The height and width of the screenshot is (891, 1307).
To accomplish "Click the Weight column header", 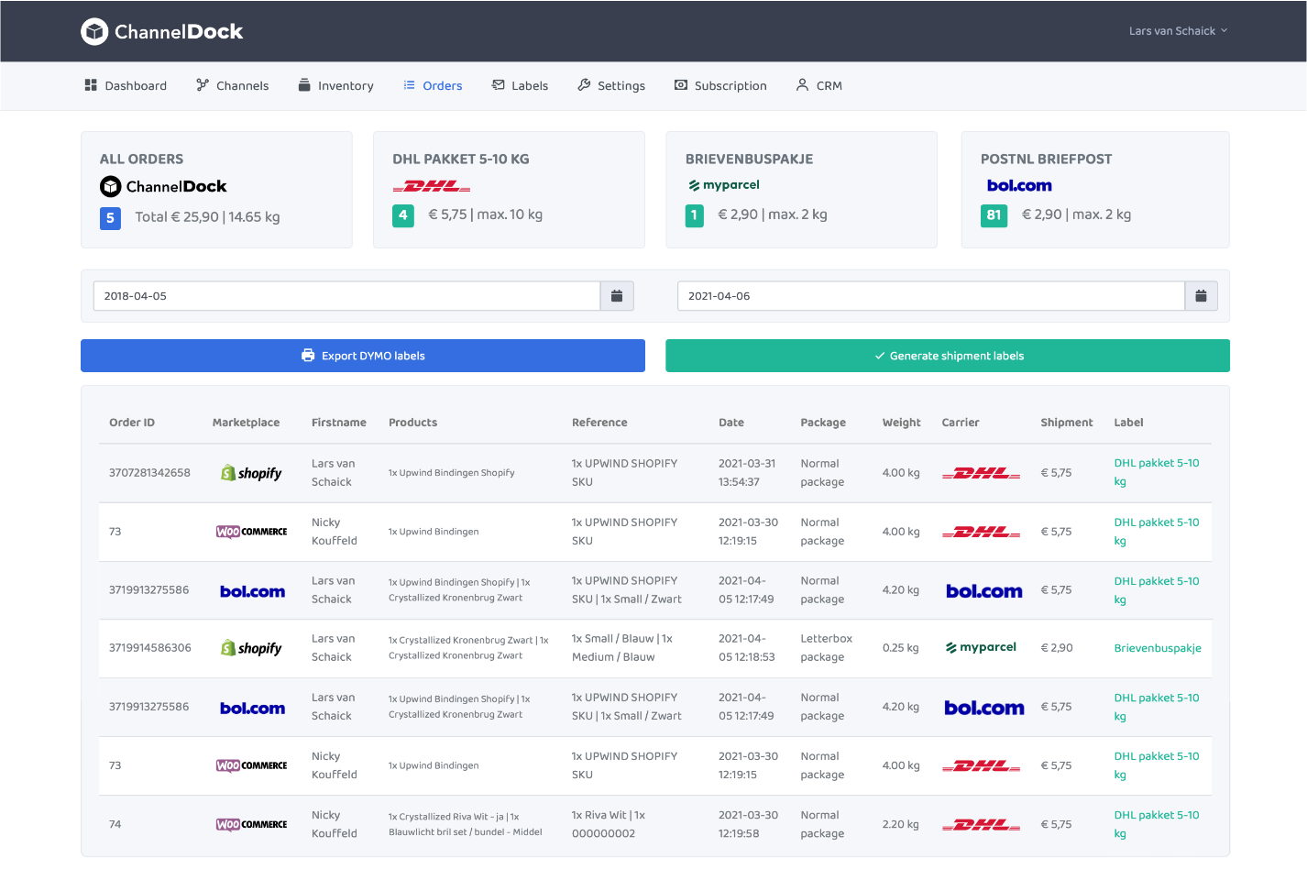I will coord(902,423).
